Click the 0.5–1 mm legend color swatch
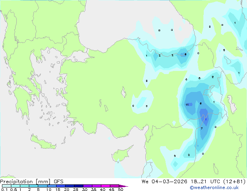This screenshot has height=191, width=247. (16, 186)
